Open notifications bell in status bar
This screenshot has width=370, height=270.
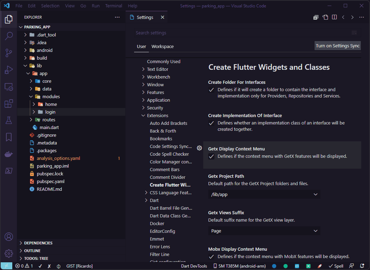coord(362,266)
